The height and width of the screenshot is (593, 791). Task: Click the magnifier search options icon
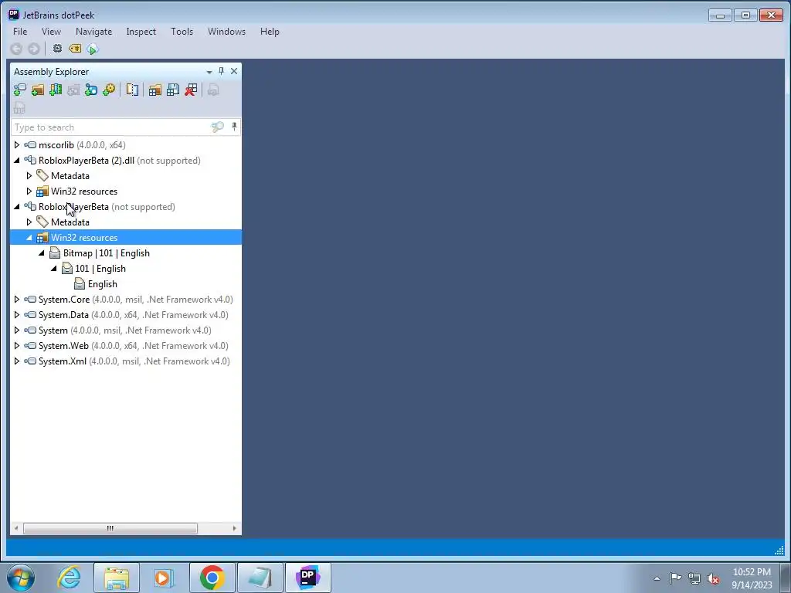217,127
